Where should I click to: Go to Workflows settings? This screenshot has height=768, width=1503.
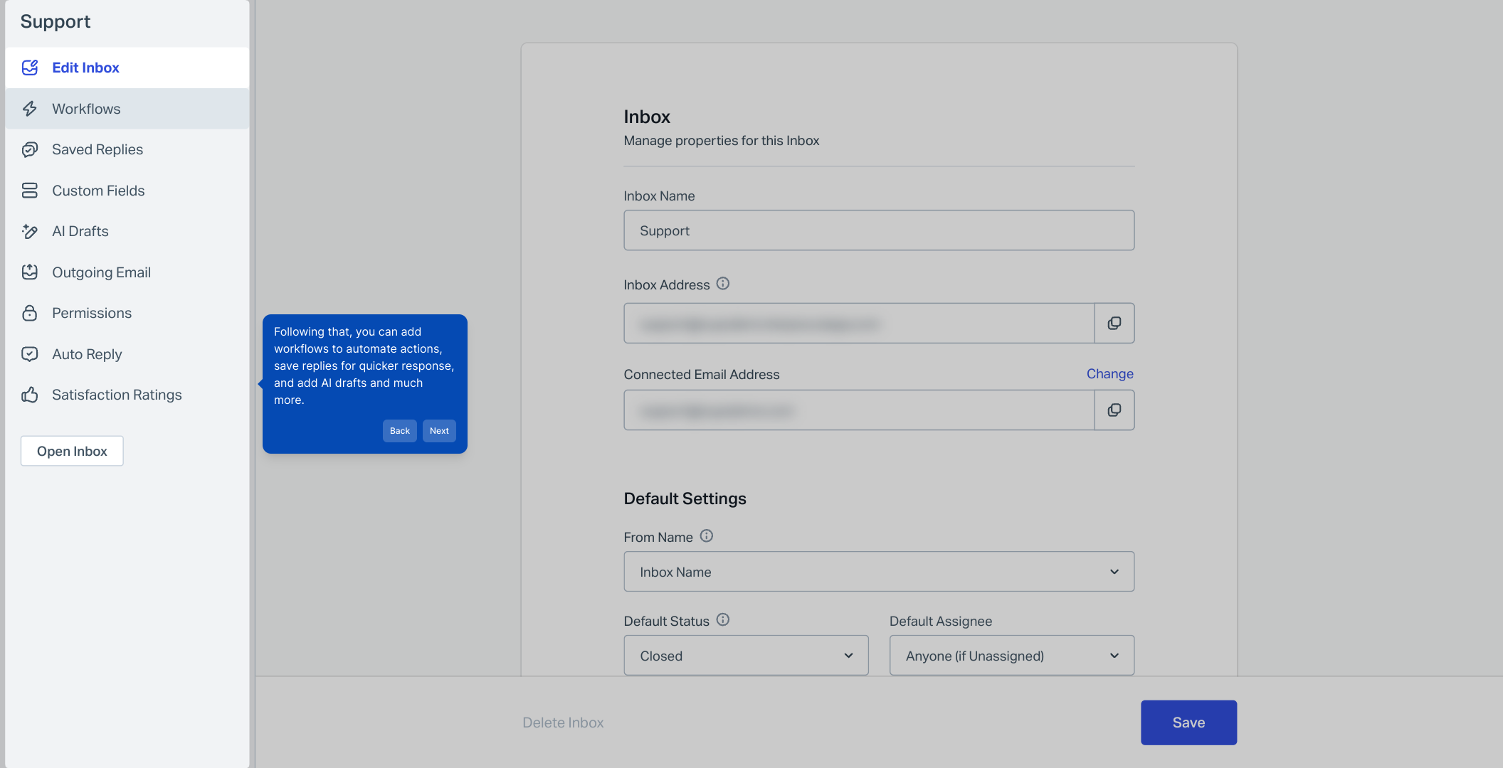[127, 109]
